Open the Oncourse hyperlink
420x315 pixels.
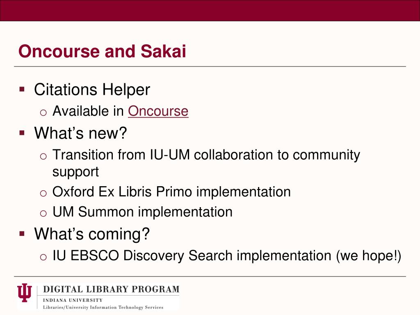(x=158, y=111)
